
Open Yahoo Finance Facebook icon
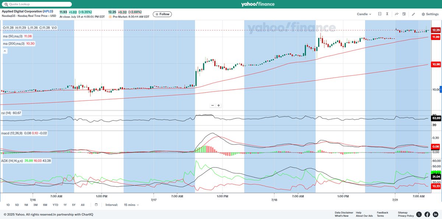[427, 214]
